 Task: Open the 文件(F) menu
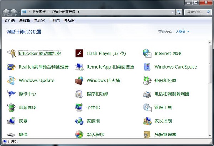point(10,21)
